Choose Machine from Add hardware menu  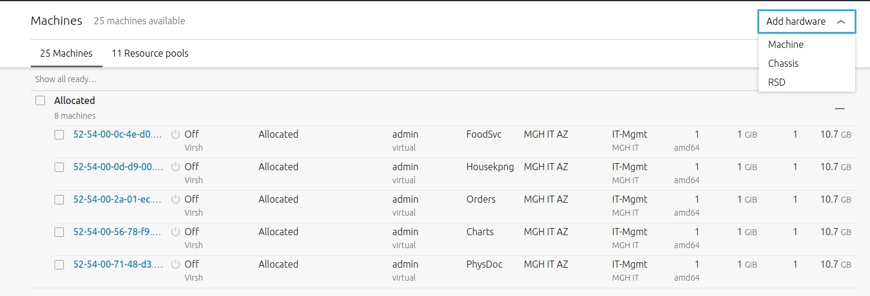tap(785, 44)
